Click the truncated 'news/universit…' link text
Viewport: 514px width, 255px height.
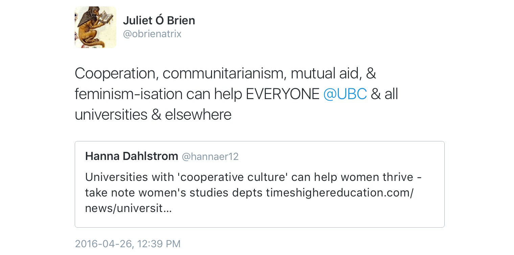pos(128,208)
